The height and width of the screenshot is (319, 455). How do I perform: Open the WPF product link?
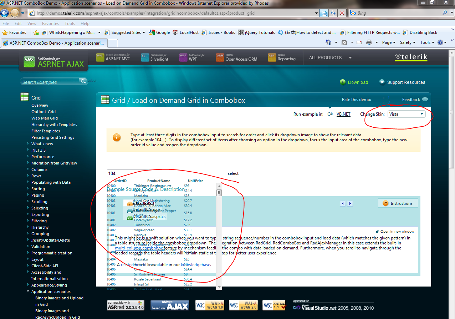193,57
